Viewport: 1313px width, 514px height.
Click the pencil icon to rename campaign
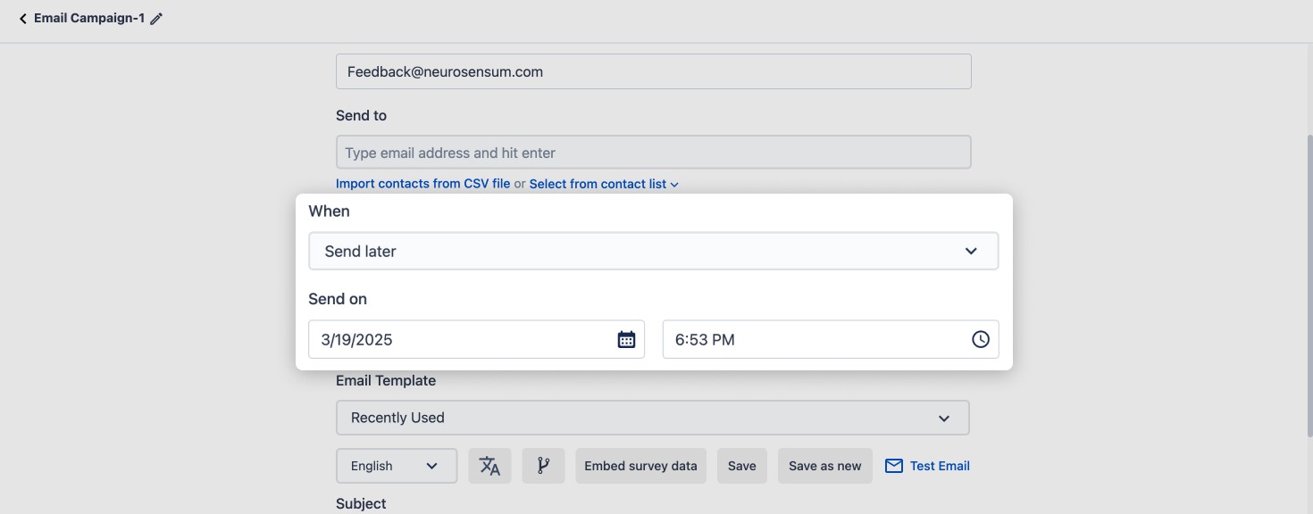(x=156, y=19)
